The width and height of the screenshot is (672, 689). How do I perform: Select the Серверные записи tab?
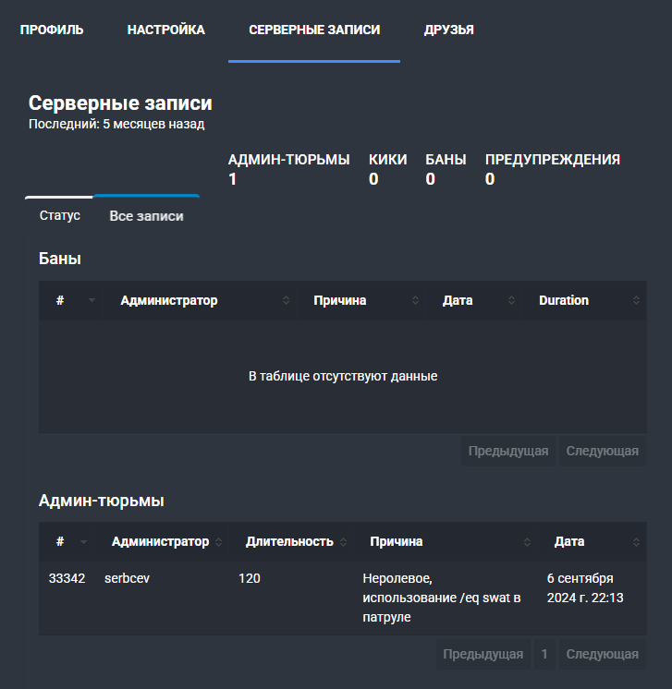coord(314,30)
